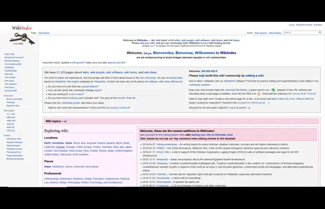Open Special pages toolbox link
The image size is (325, 209).
(x=13, y=145)
